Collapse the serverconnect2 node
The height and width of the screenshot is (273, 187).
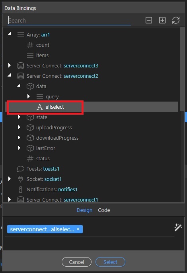pyautogui.click(x=10, y=75)
